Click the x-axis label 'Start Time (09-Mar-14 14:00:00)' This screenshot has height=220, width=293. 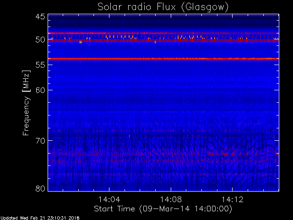163,209
